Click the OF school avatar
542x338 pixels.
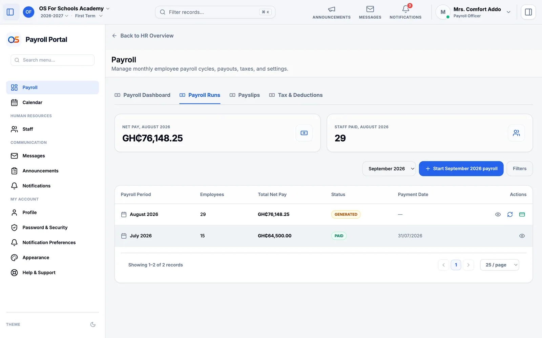click(28, 12)
